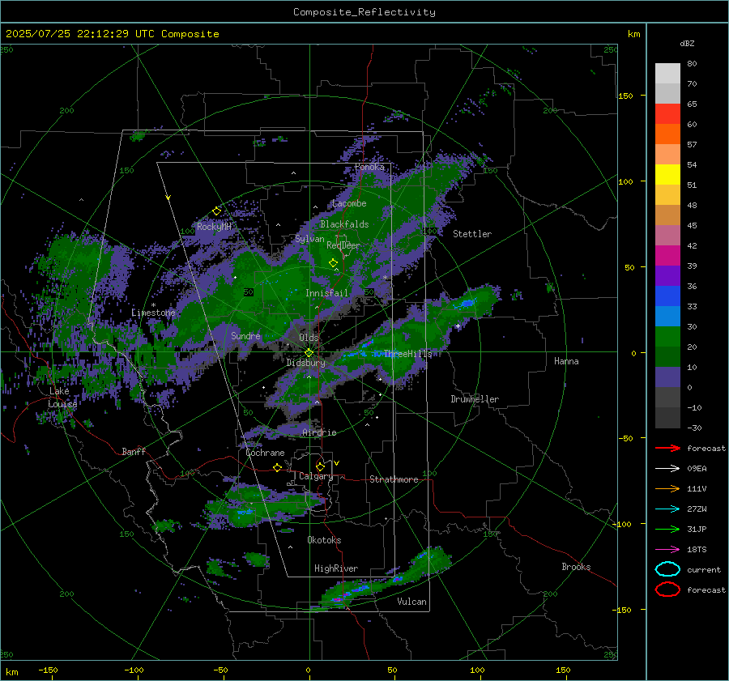Click the Hanna label
The image size is (729, 681).
[x=566, y=361]
